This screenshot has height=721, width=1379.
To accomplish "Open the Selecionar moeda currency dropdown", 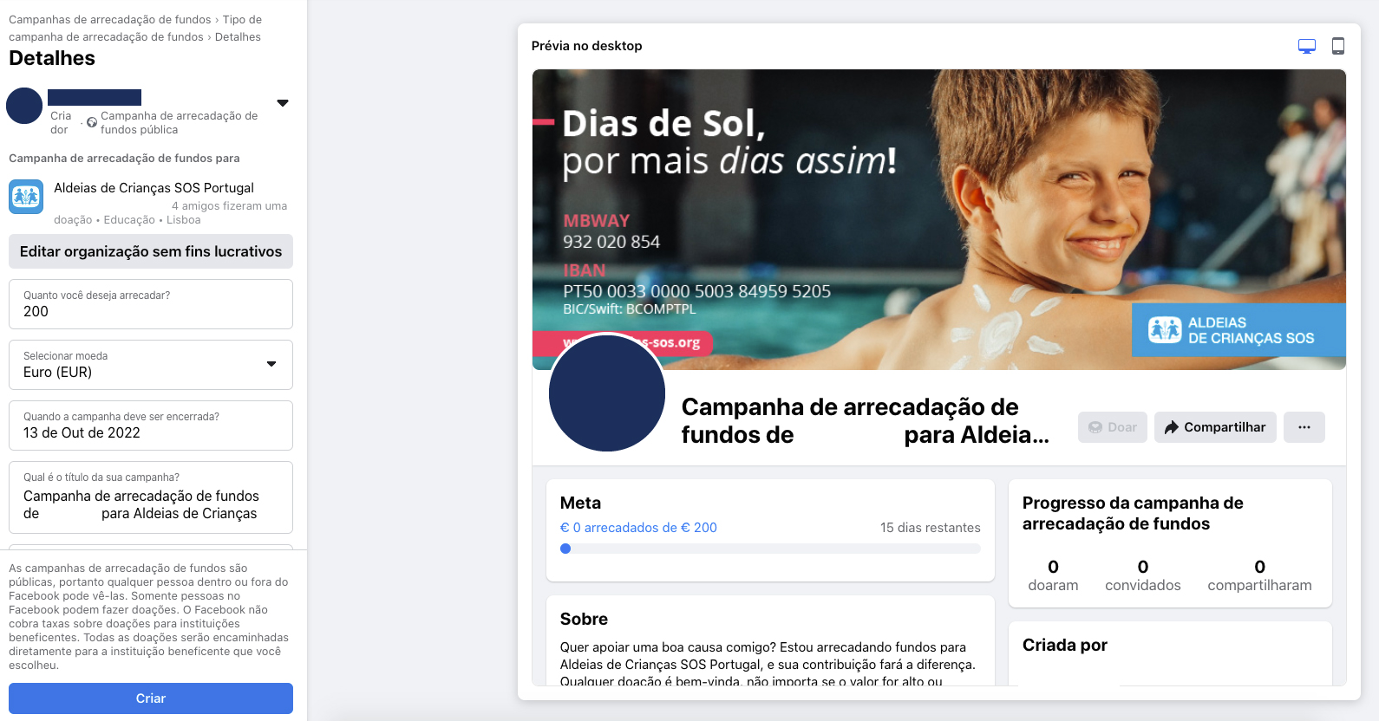I will coord(151,365).
